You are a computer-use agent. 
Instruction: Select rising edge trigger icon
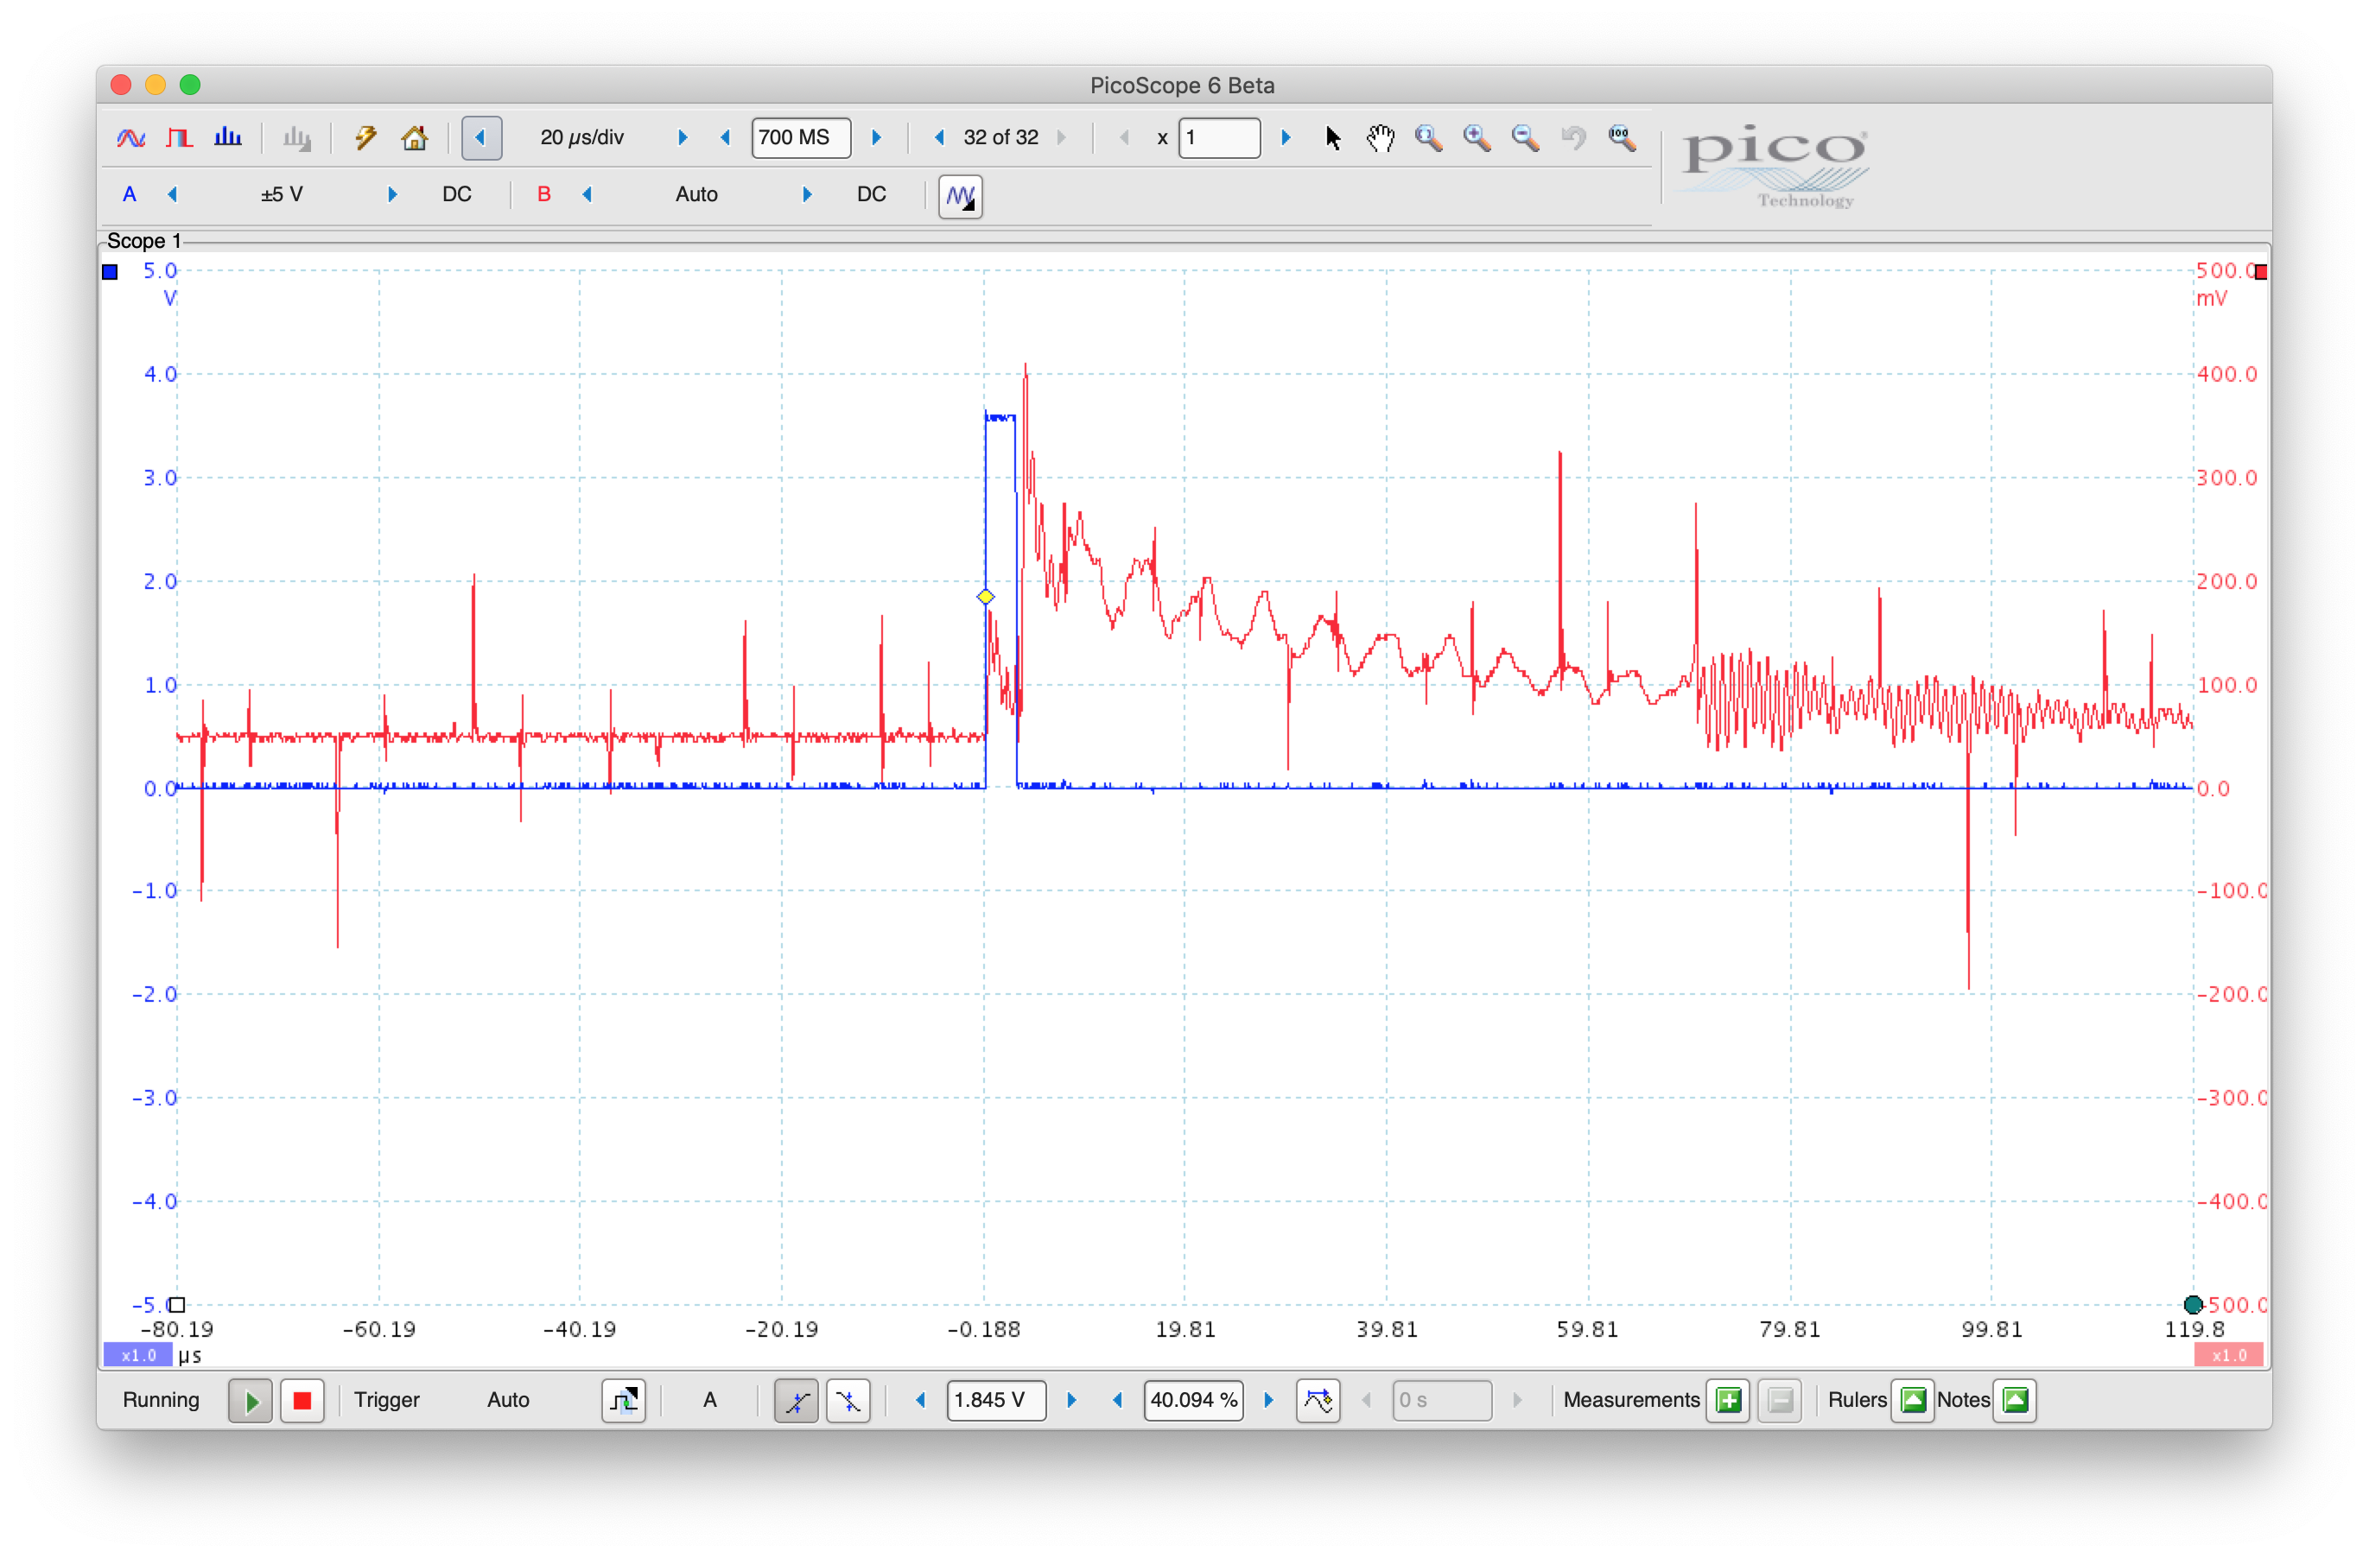coord(797,1401)
